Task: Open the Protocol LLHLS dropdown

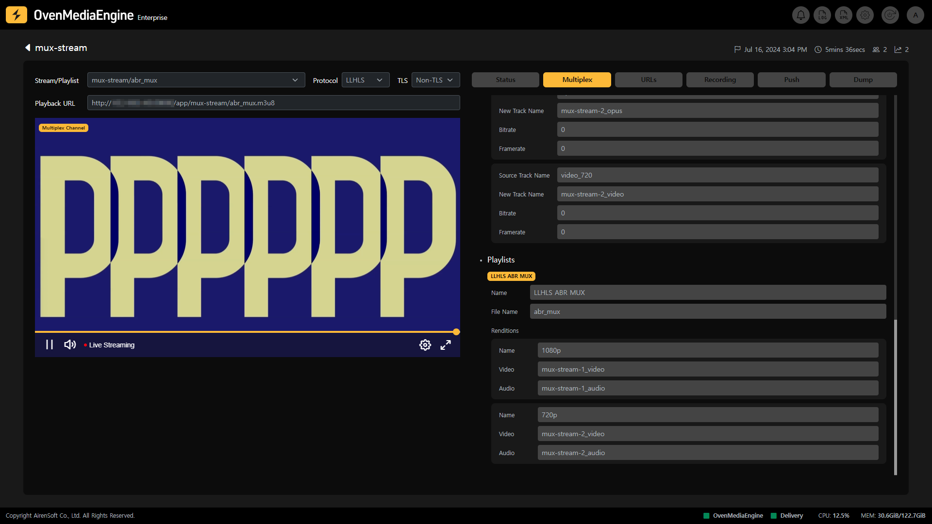Action: pos(365,80)
